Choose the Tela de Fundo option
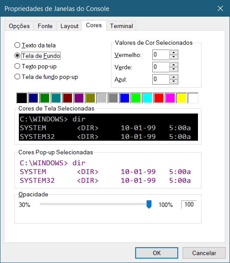230x263 pixels. click(x=37, y=56)
